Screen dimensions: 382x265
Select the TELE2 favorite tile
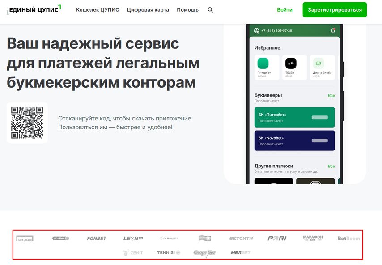click(x=294, y=67)
